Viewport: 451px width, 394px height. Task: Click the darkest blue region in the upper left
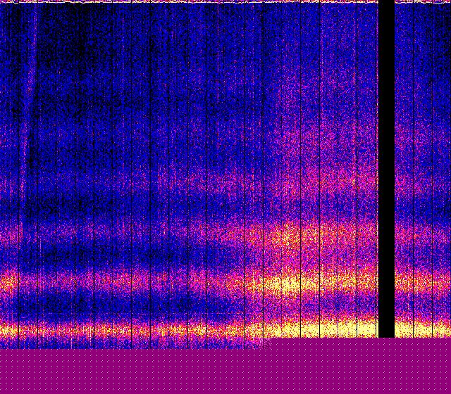tap(78, 49)
